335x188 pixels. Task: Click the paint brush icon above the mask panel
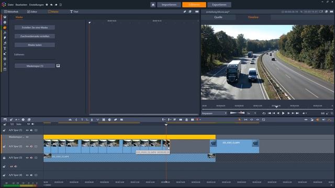(x=185, y=11)
